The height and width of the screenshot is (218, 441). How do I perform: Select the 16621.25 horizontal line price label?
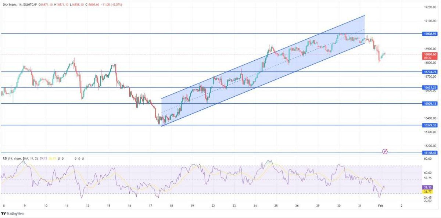tap(429, 87)
